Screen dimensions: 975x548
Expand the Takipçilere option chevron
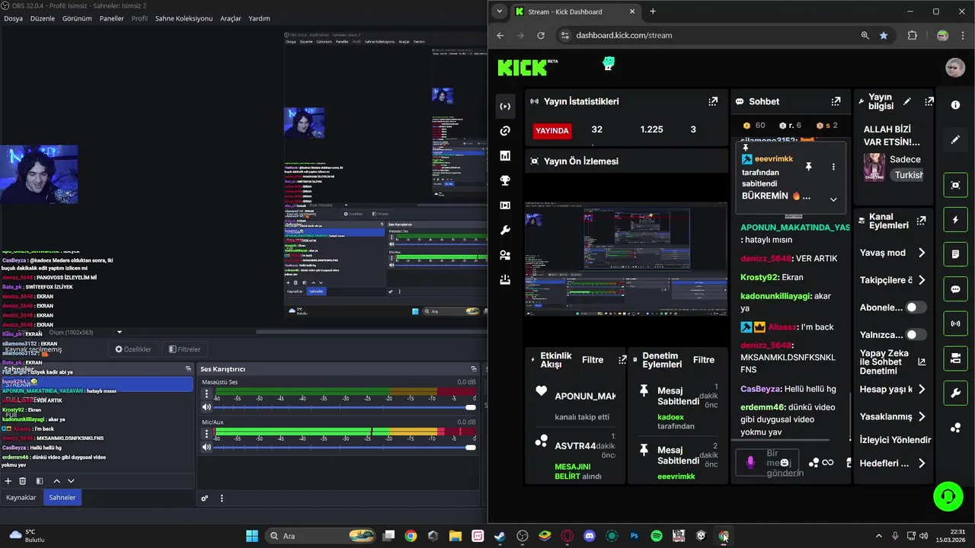click(x=922, y=280)
